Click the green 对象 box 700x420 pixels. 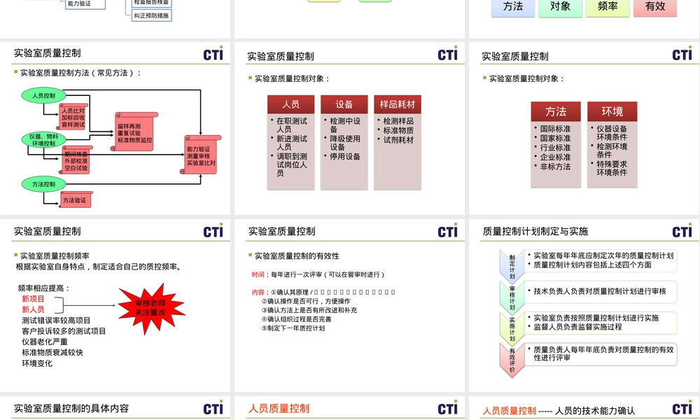click(x=560, y=7)
